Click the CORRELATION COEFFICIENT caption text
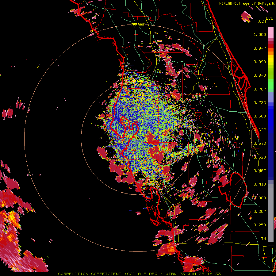276x276 pixels. point(90,274)
